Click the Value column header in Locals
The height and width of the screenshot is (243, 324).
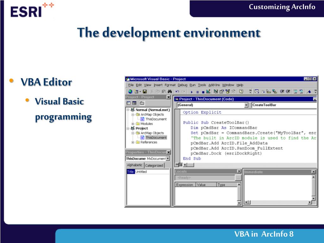click(x=206, y=185)
